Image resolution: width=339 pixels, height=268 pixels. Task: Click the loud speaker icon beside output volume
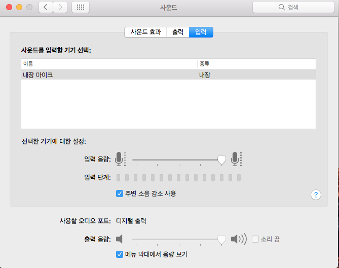coord(238,239)
